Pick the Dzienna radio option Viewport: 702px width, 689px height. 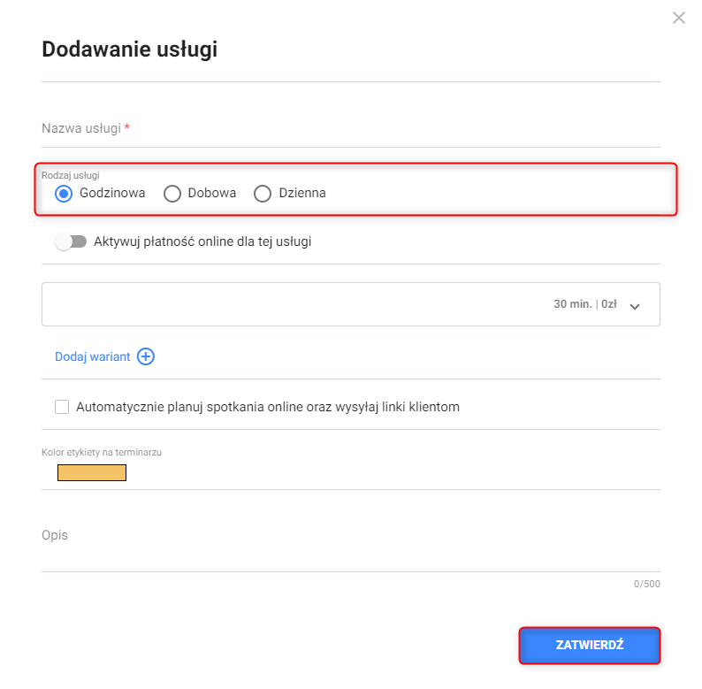(x=263, y=194)
